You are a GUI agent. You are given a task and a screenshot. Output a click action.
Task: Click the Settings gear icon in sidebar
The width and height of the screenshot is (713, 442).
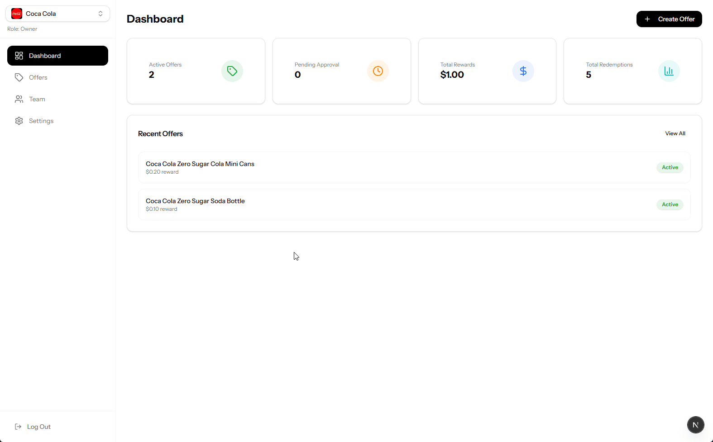click(19, 121)
